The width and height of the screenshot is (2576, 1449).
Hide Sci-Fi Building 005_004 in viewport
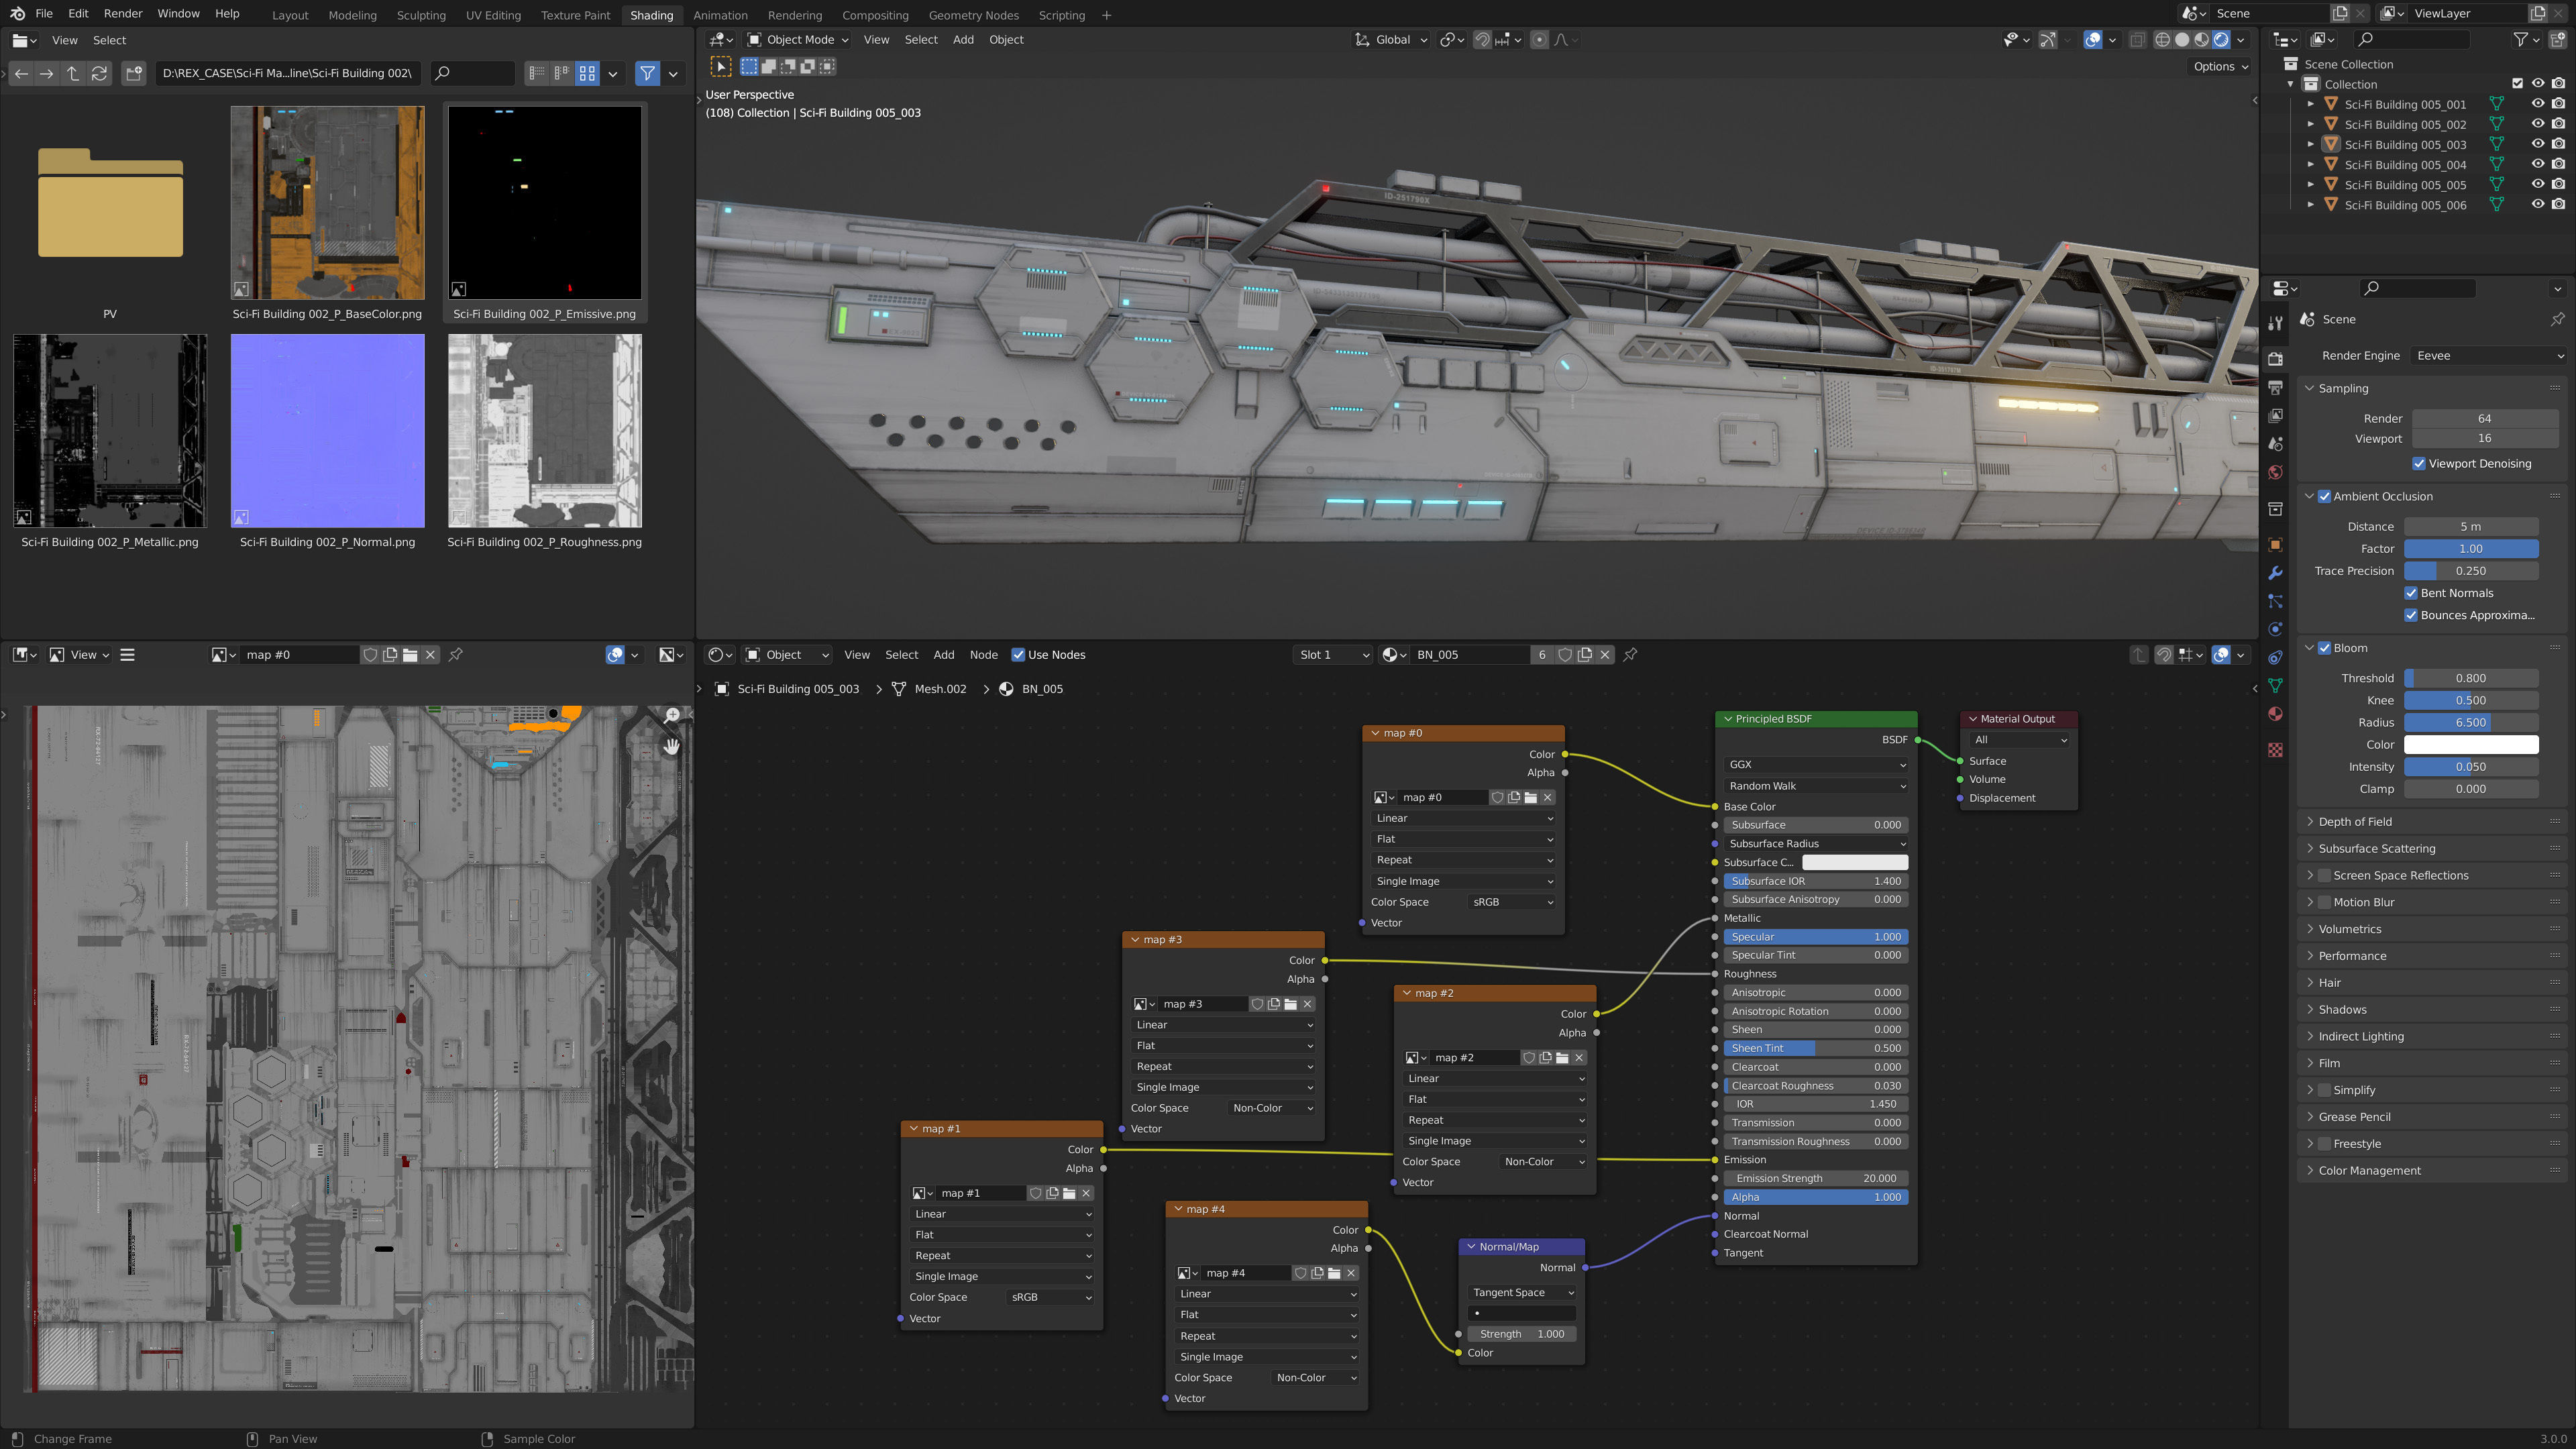2538,164
